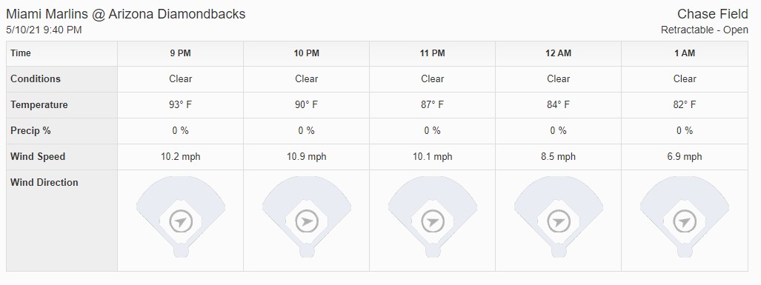
Task: Select the 12 AM column header
Action: [559, 53]
